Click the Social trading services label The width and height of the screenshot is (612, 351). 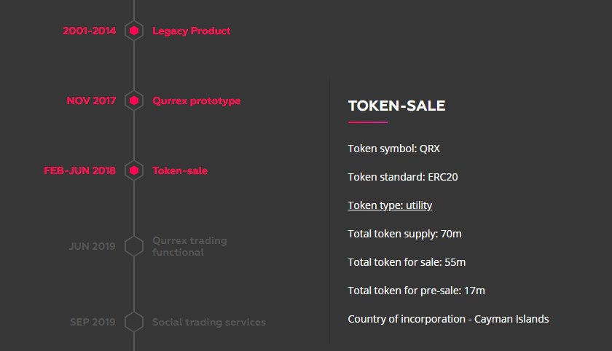tap(208, 322)
